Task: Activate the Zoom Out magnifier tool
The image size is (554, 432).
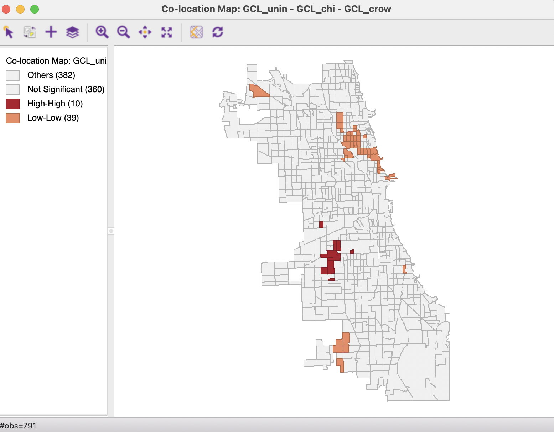Action: (123, 32)
